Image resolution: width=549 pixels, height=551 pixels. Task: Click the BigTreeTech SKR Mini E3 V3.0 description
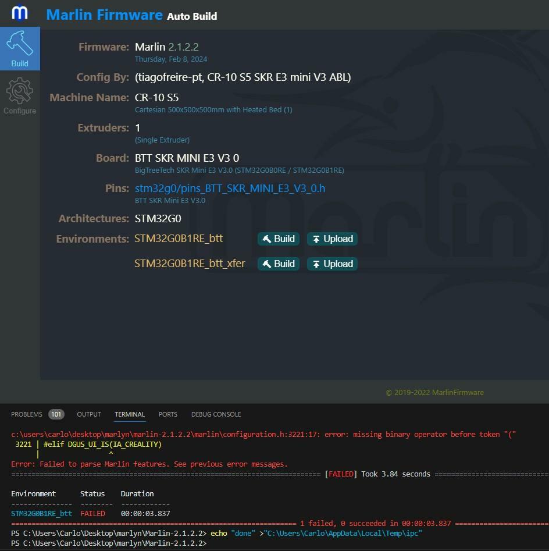point(239,170)
